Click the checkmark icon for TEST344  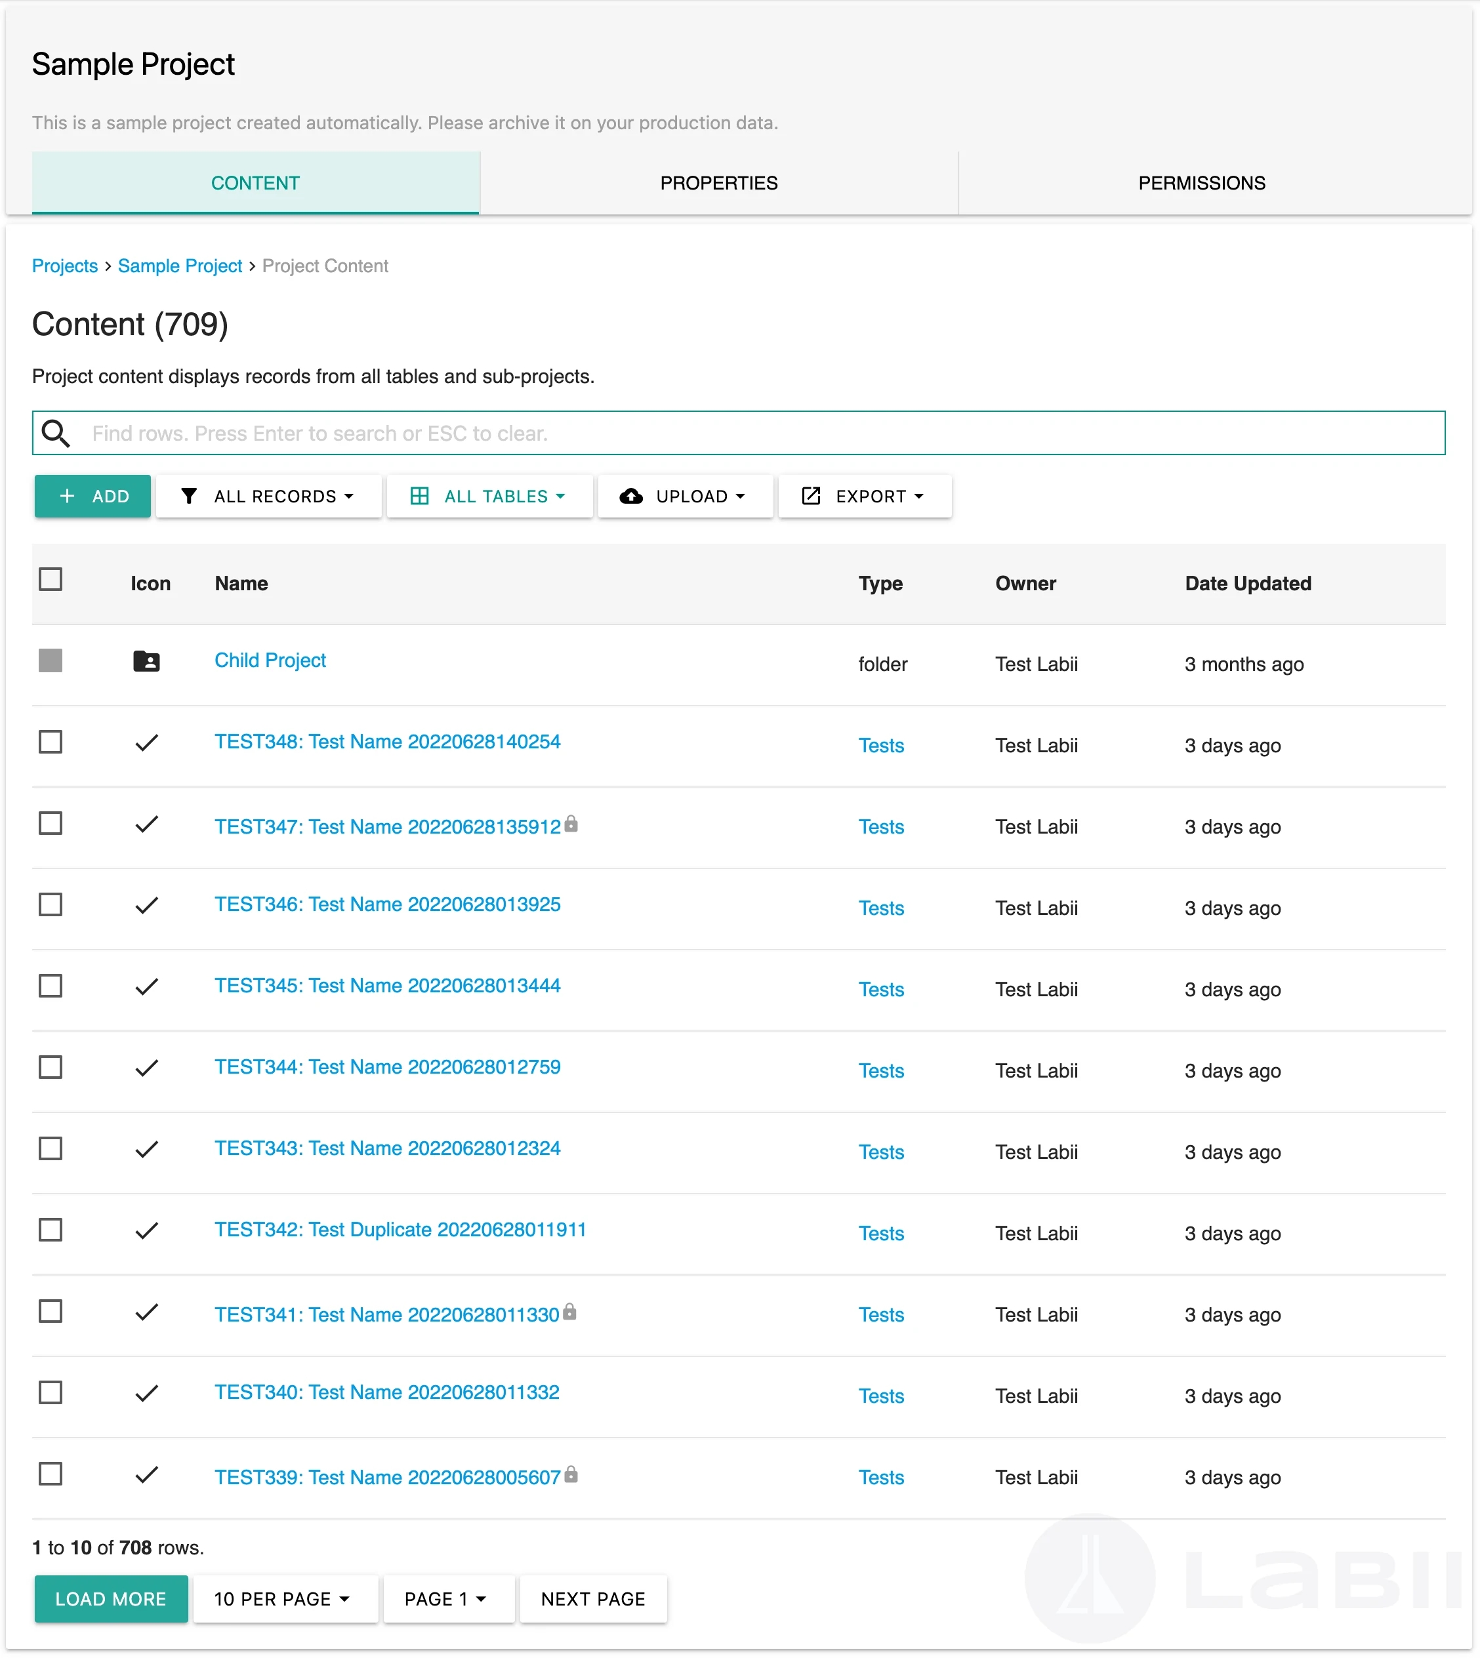146,1068
